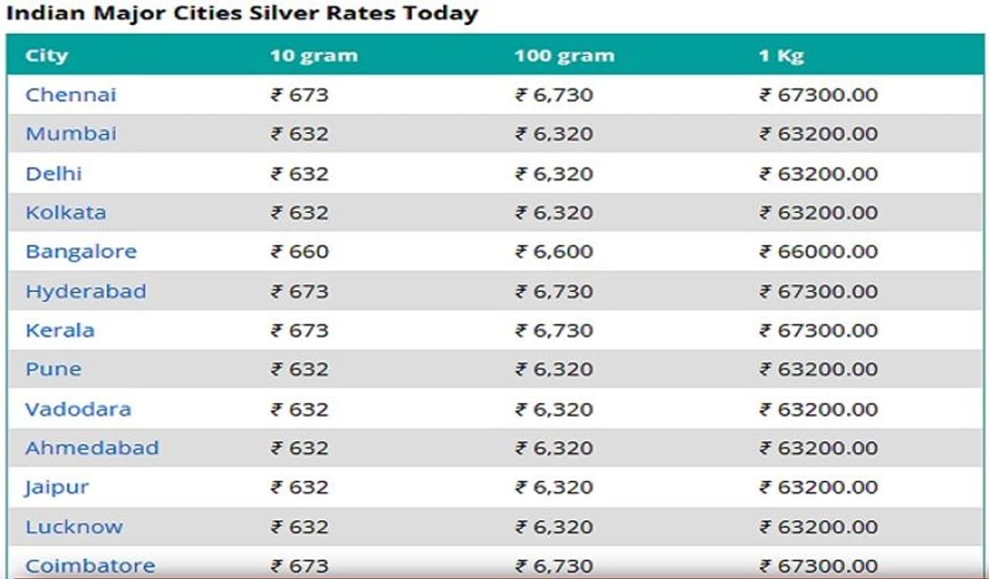Open Delhi silver rates link

click(x=53, y=174)
